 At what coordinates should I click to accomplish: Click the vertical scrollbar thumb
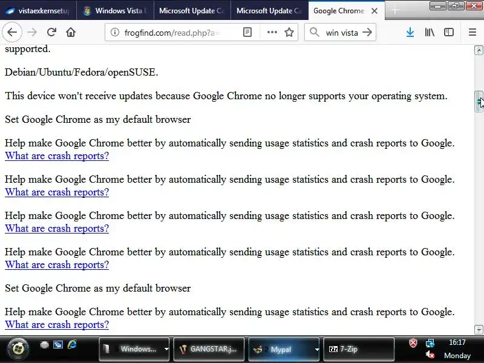point(479,102)
